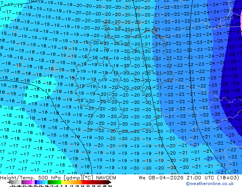The width and height of the screenshot is (242, 187).
Task: Click the left gray arrow of legend bar
Action: click(9, 182)
